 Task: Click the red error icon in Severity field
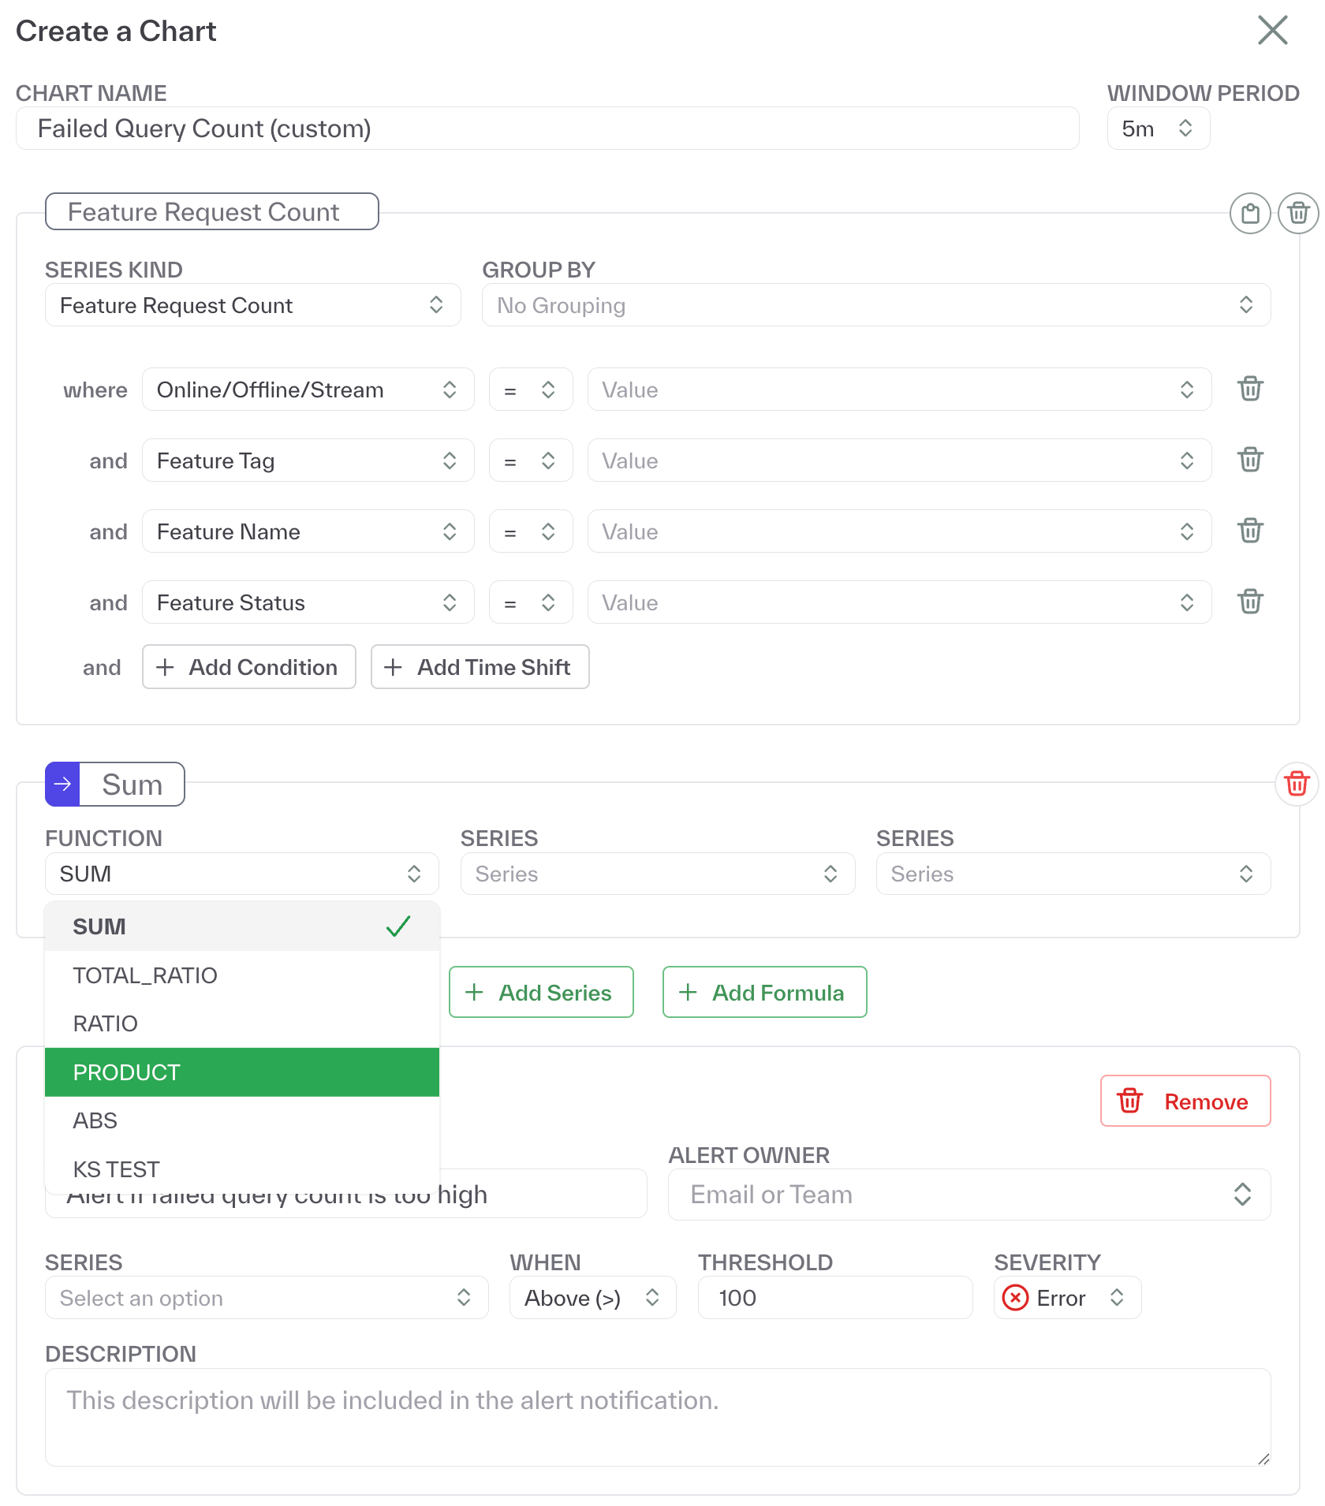(1017, 1298)
